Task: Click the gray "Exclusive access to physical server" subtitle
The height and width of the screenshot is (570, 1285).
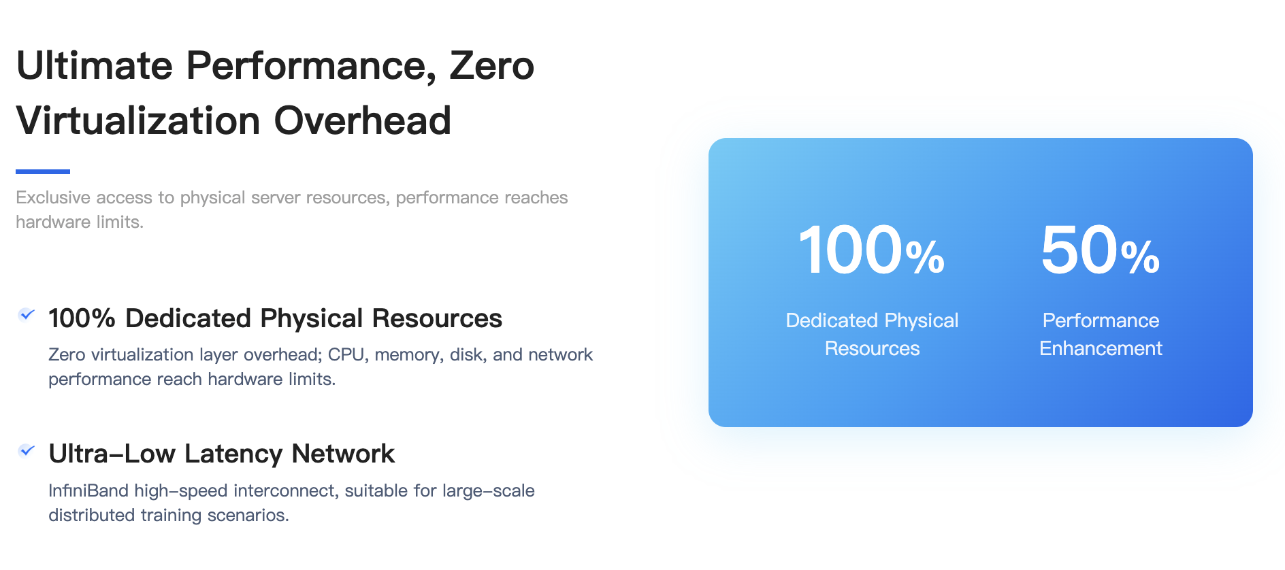Action: pyautogui.click(x=291, y=197)
